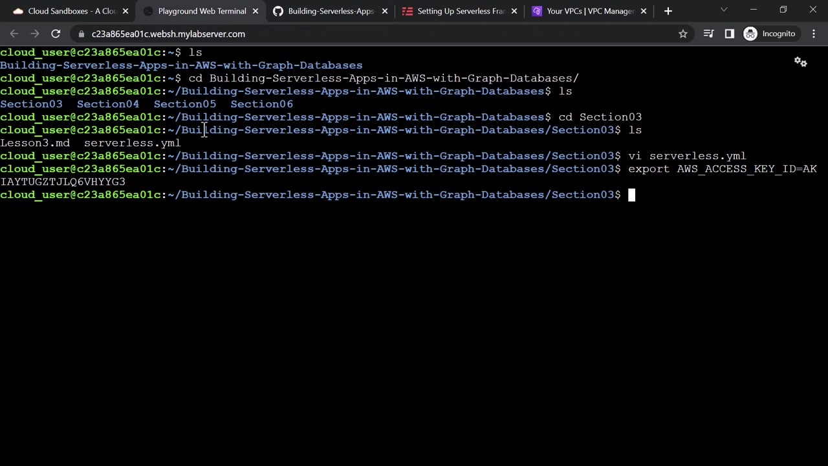828x466 pixels.
Task: View site information lock icon
Action: click(81, 34)
